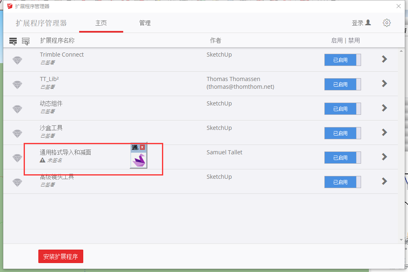Click scrollbar up arrow in extension list
This screenshot has height=272, width=408.
tap(401, 51)
